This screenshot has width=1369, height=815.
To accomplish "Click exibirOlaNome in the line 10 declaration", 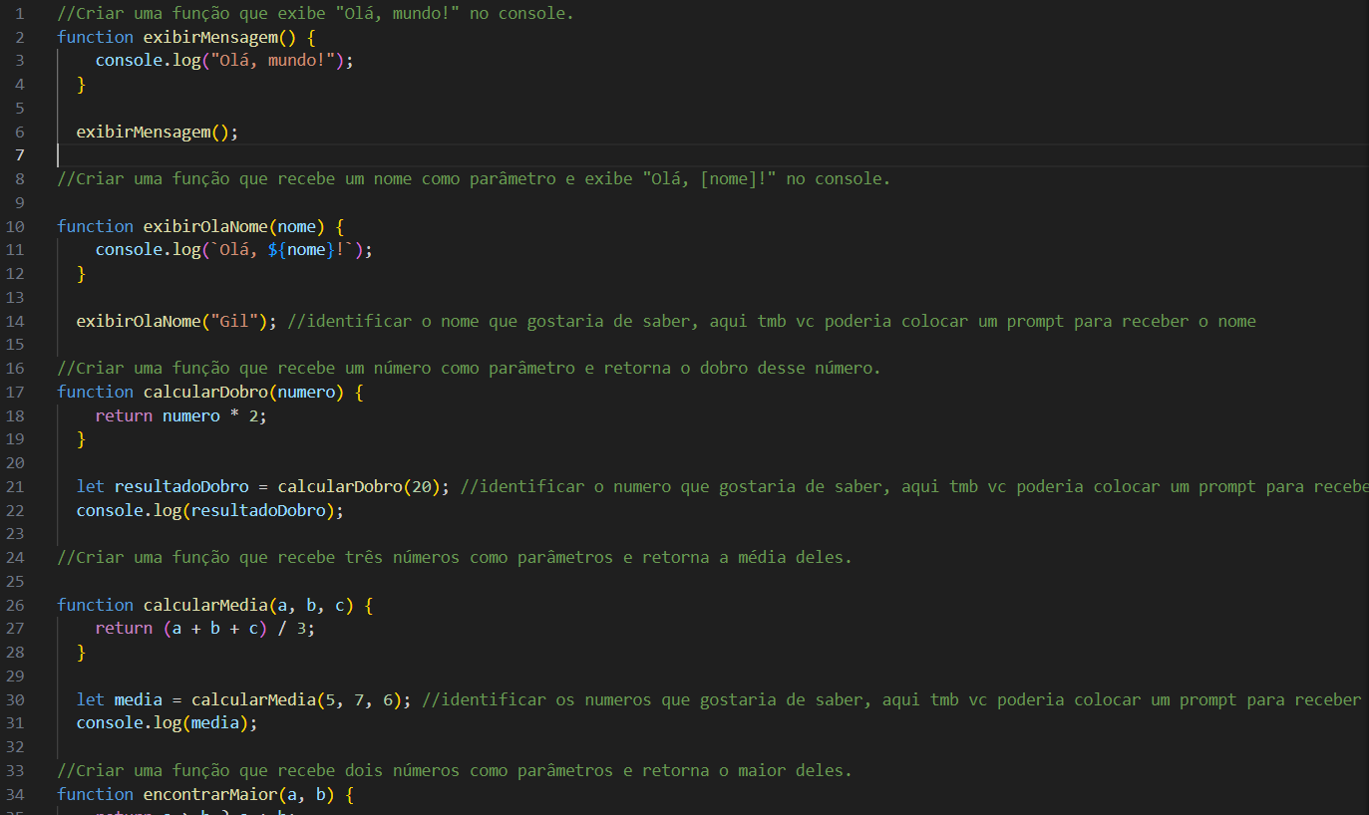I will (x=205, y=226).
